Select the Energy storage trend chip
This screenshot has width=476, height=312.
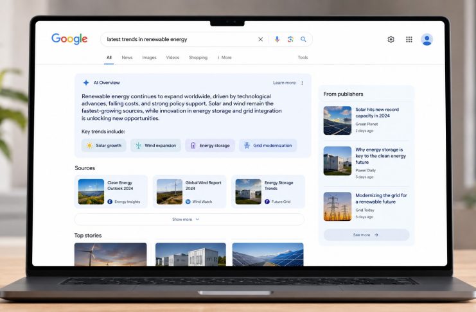(x=210, y=145)
